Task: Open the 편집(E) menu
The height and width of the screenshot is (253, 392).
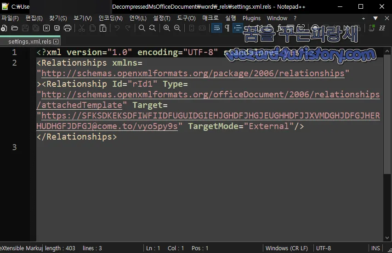Action: (x=34, y=18)
